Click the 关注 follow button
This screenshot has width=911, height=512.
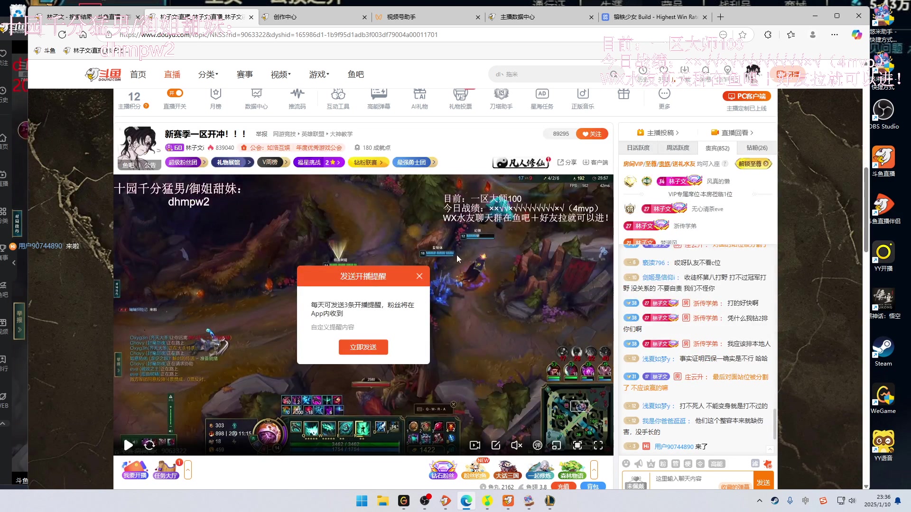tap(592, 134)
